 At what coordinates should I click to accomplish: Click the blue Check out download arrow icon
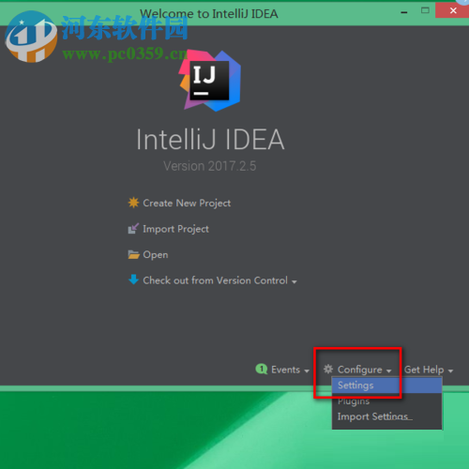pyautogui.click(x=133, y=280)
